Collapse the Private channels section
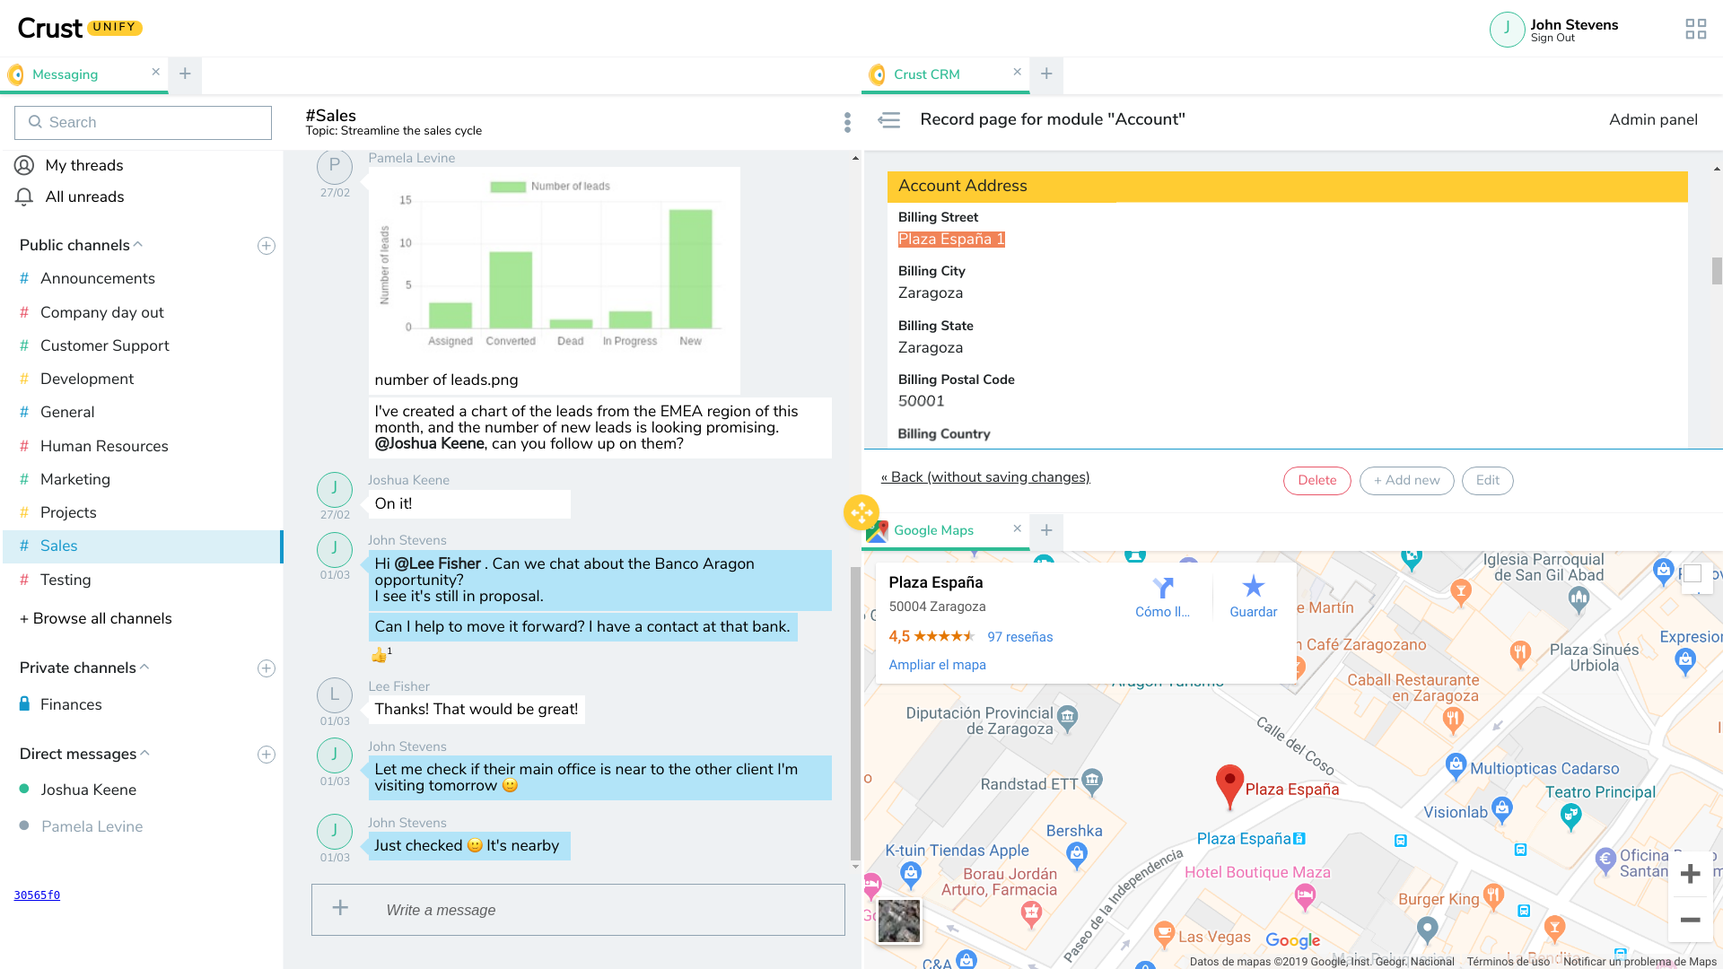Screen dimensions: 1723x969 click(x=144, y=668)
